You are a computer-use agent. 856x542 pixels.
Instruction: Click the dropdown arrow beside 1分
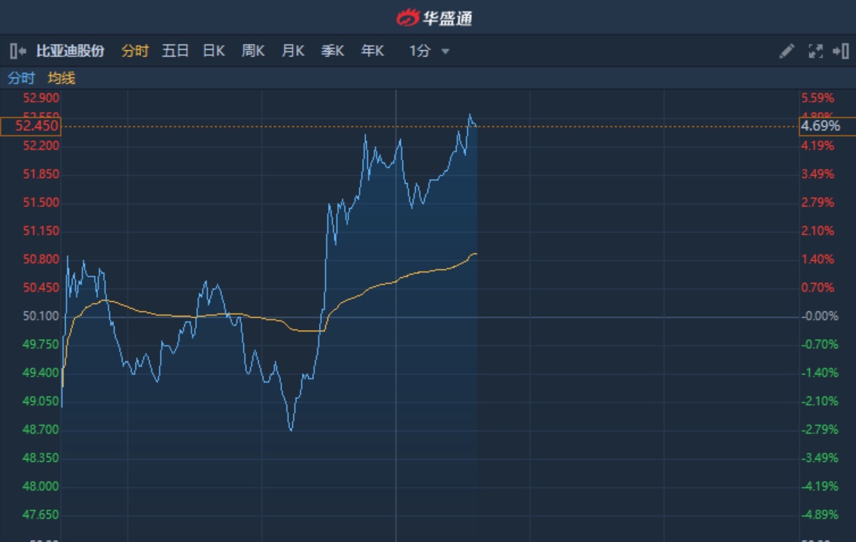[445, 51]
